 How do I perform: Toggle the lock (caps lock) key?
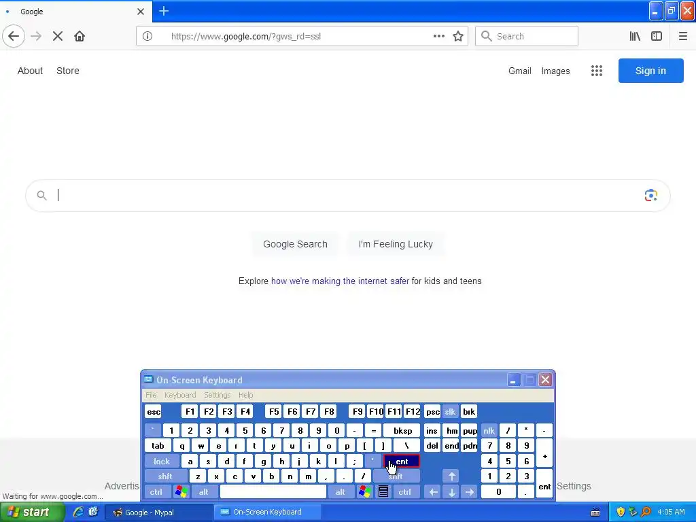coord(162,462)
